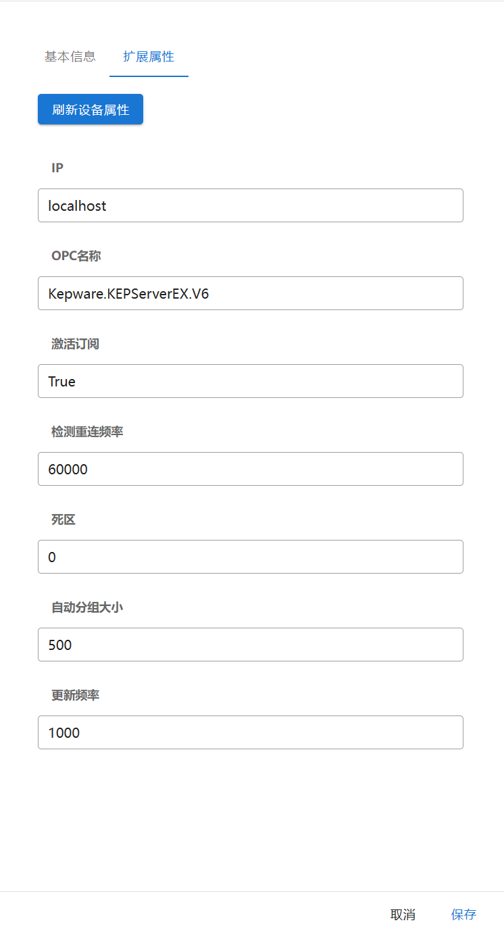
Task: Click the IP field label
Action: (57, 168)
